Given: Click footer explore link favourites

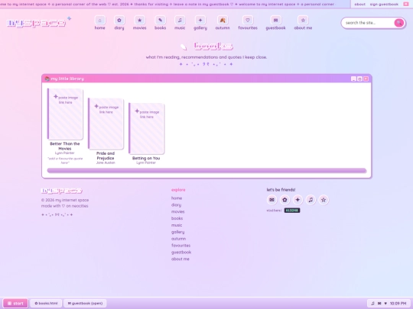Looking at the screenshot, I should tap(180, 246).
